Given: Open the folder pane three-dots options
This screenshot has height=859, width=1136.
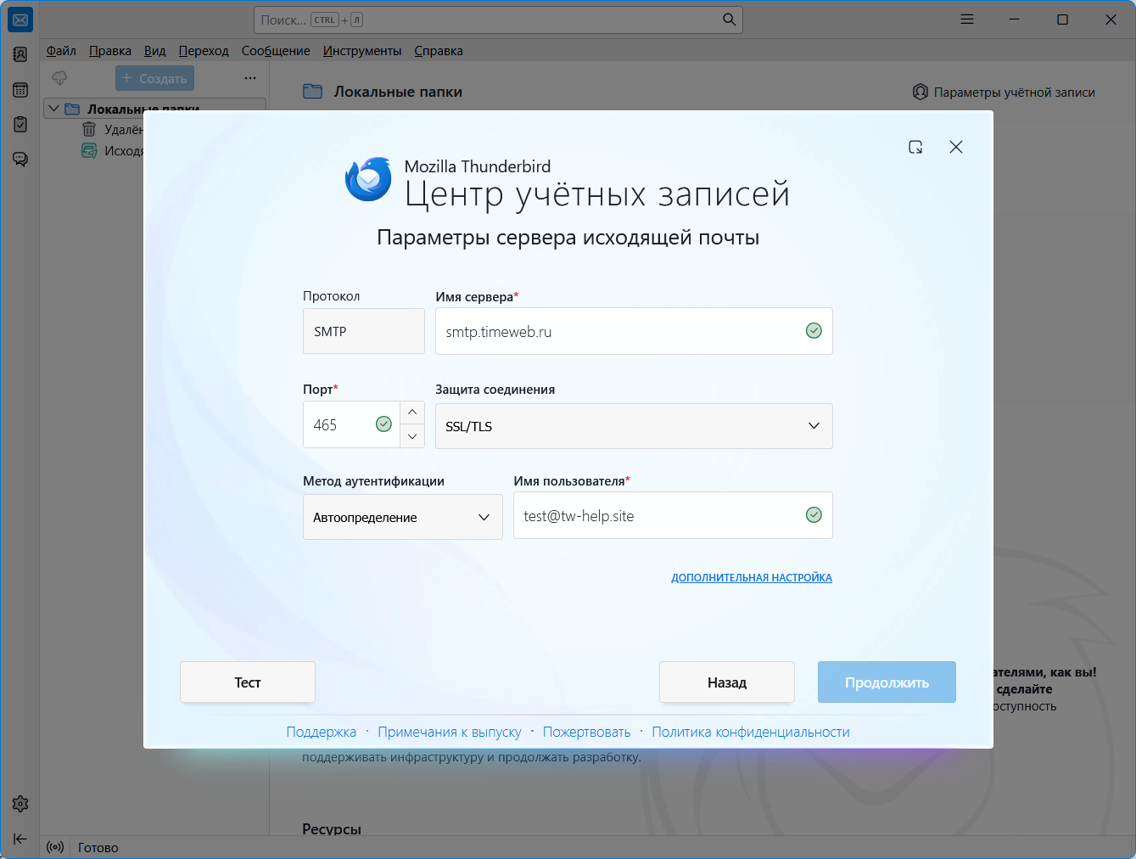Looking at the screenshot, I should coord(250,78).
